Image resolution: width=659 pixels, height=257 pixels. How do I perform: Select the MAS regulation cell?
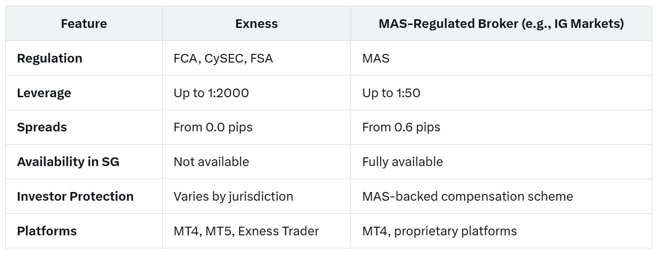click(x=376, y=58)
